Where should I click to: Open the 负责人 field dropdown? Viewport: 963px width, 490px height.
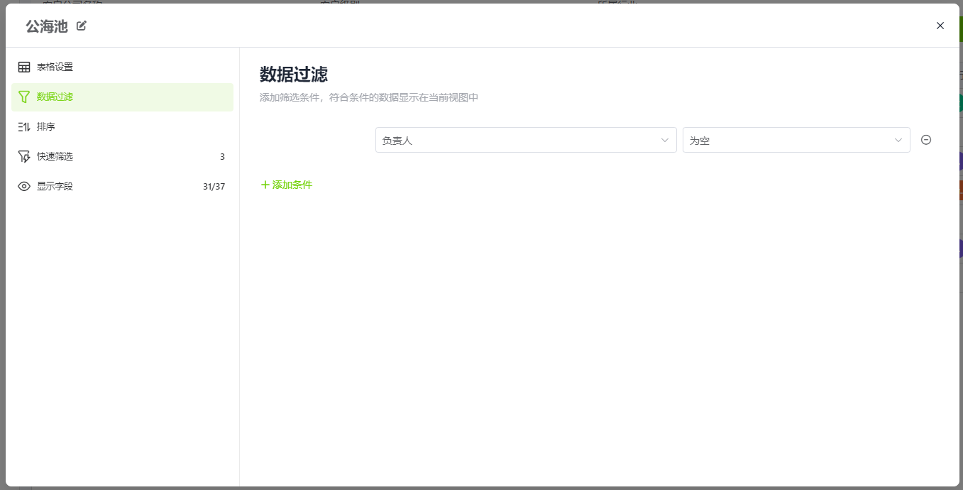pyautogui.click(x=526, y=140)
